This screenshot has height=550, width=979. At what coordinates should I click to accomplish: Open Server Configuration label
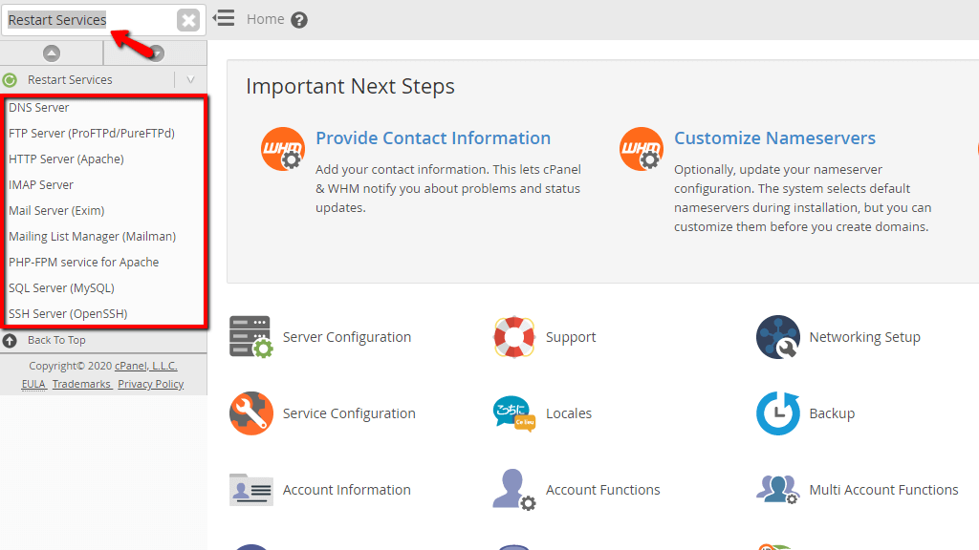click(x=346, y=337)
